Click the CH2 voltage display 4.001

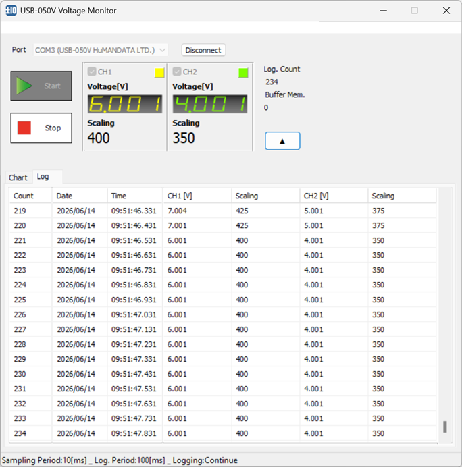coord(210,104)
